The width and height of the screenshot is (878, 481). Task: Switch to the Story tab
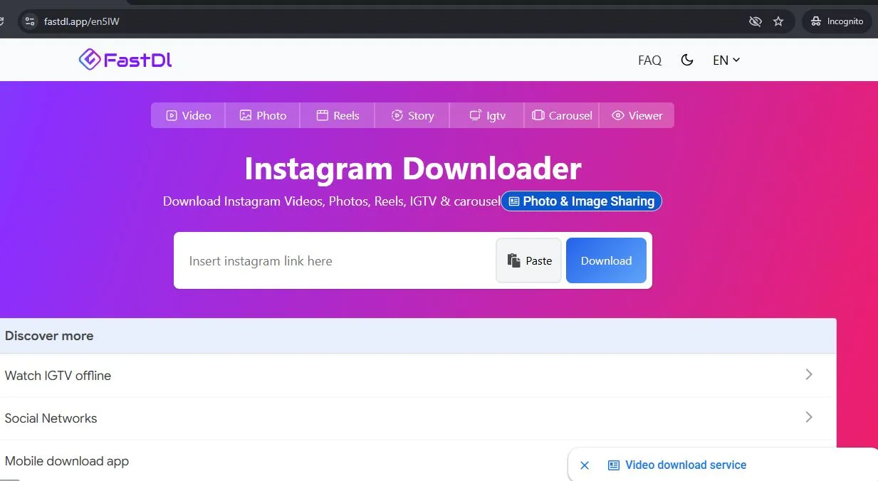412,115
